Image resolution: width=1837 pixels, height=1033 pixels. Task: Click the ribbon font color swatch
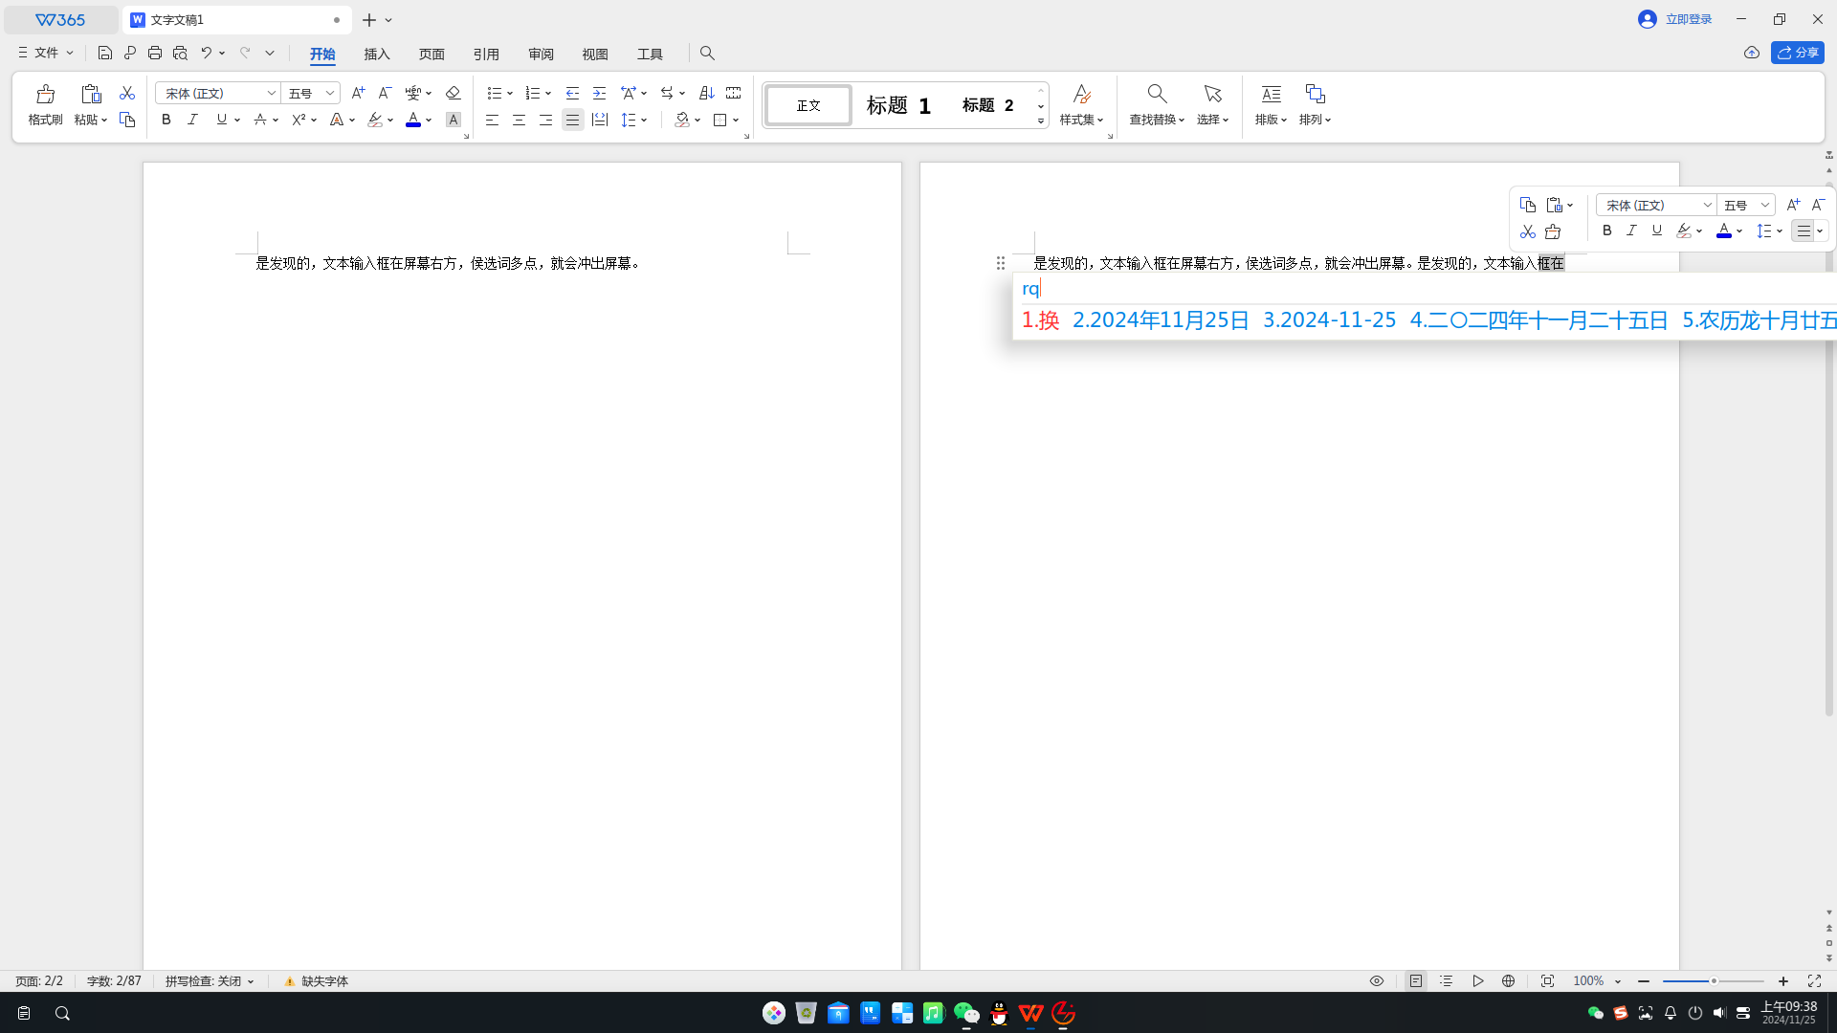[413, 120]
